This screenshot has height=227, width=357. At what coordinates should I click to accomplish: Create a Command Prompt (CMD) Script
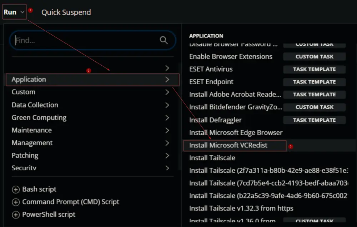pyautogui.click(x=71, y=202)
